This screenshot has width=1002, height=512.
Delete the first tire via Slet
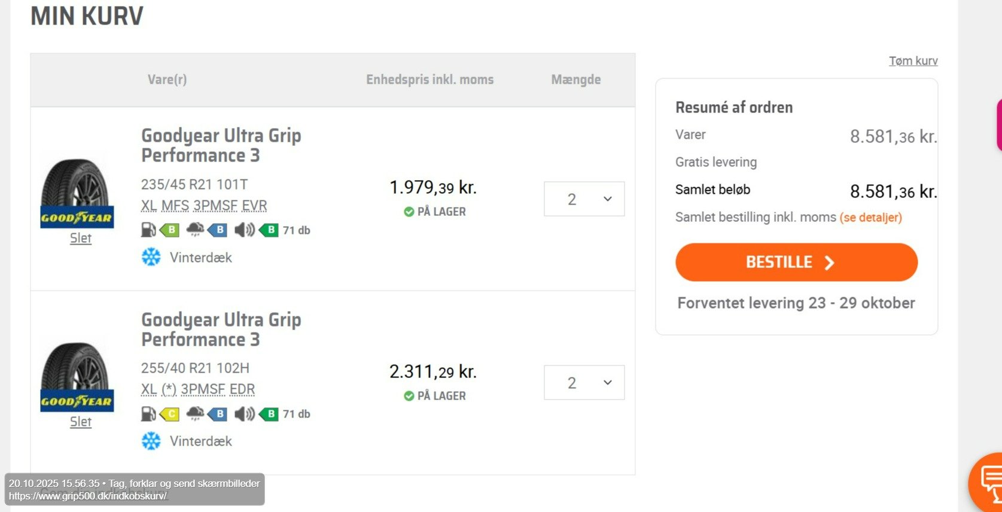[x=81, y=238]
